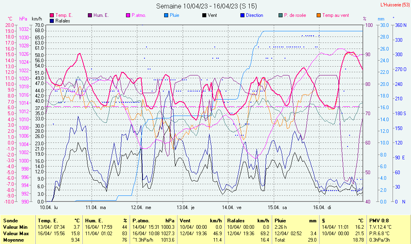Click the '360 N' direction axis label
This screenshot has width=411, height=244.
(x=401, y=25)
